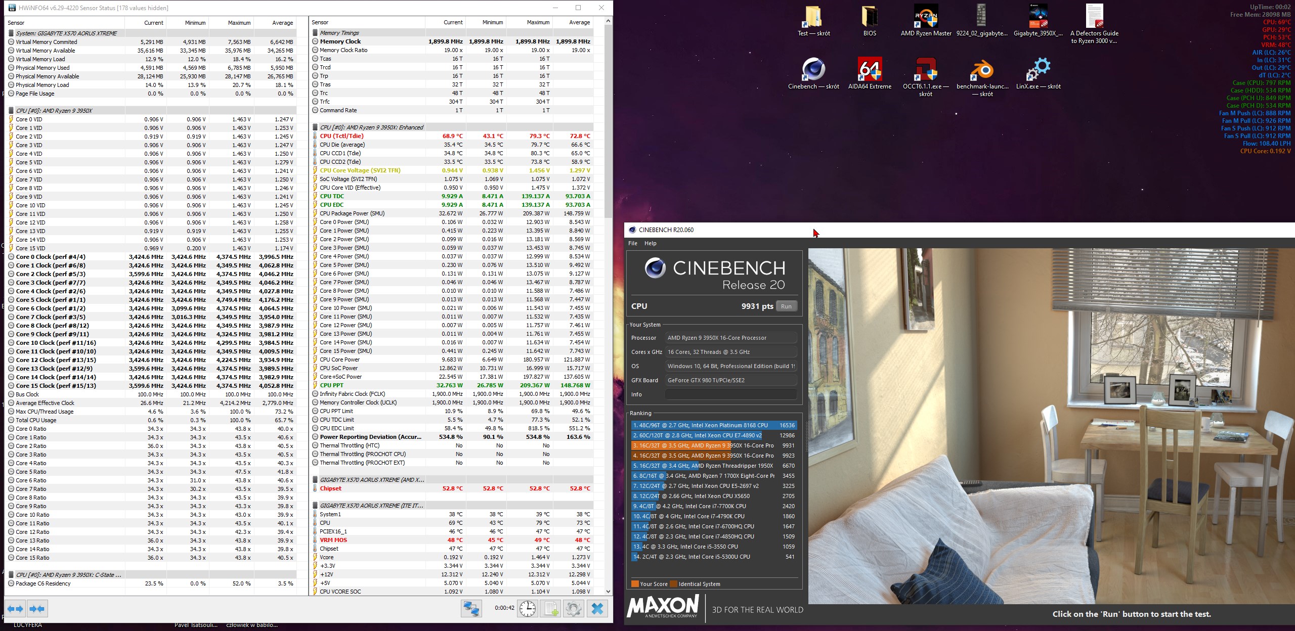Viewport: 1295px width, 631px height.
Task: Click the orange 'Your Score' legend swatch
Action: click(635, 584)
